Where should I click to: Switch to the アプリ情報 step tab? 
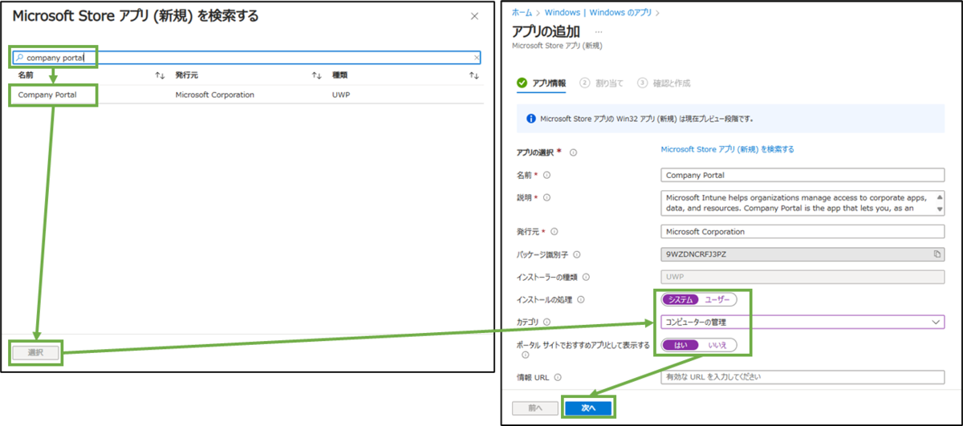[542, 83]
